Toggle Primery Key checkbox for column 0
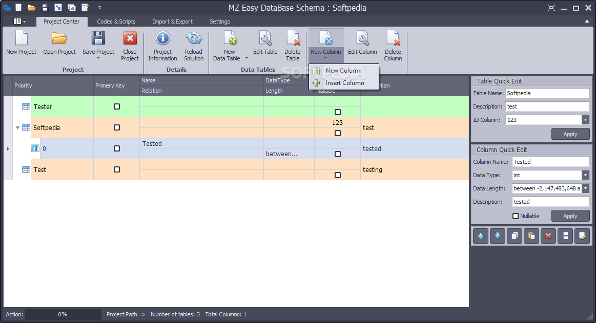The width and height of the screenshot is (596, 323). (117, 148)
